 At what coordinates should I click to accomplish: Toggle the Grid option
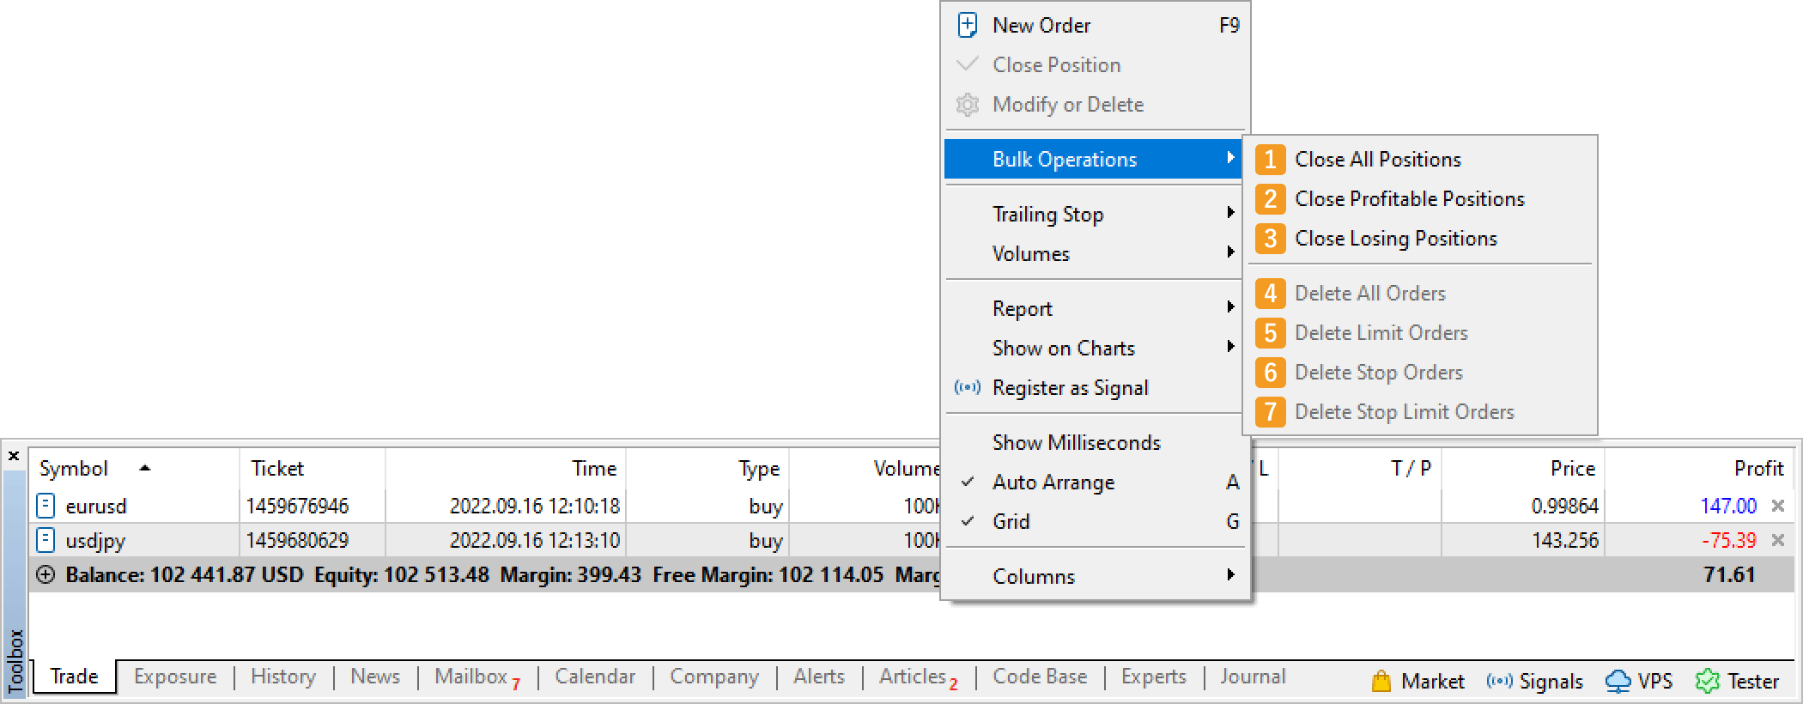click(1096, 521)
